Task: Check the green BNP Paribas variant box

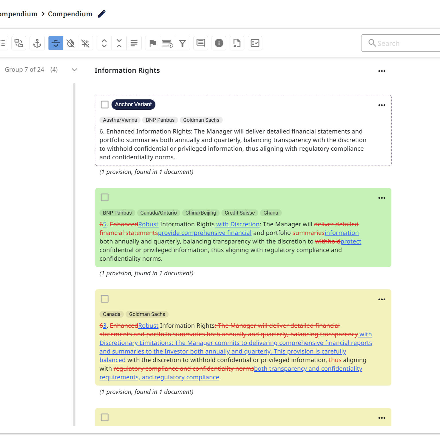Action: [x=105, y=197]
